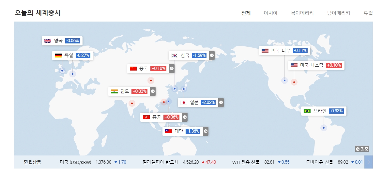Click the clock icon on 중국 card
The width and height of the screenshot is (382, 178).
point(172,69)
